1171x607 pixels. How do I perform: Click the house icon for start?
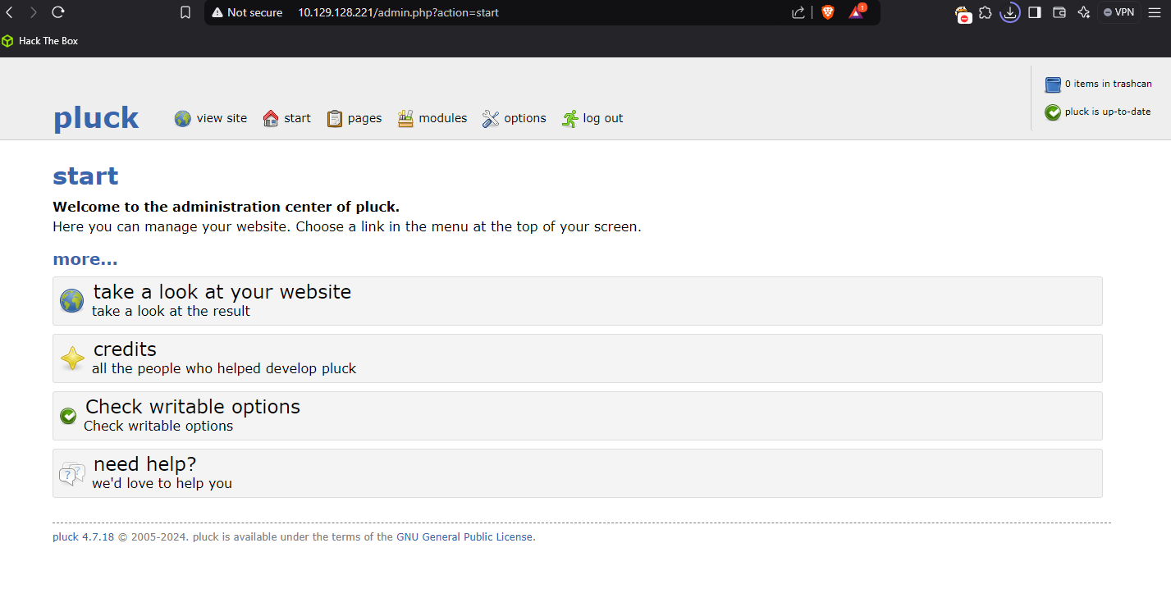click(271, 119)
